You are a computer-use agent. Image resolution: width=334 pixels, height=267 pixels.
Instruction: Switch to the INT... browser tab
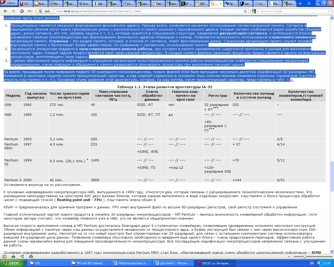pyautogui.click(x=202, y=4)
